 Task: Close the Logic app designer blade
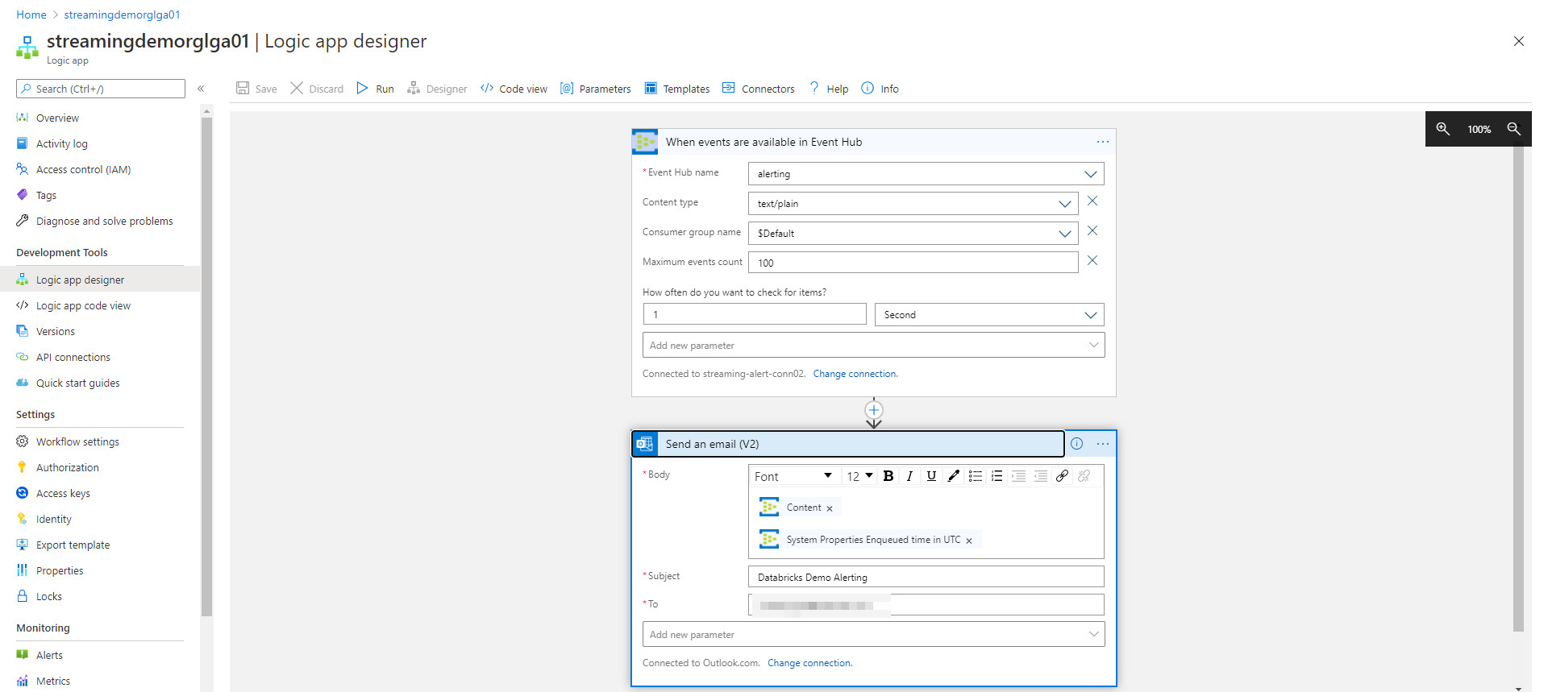(x=1519, y=41)
